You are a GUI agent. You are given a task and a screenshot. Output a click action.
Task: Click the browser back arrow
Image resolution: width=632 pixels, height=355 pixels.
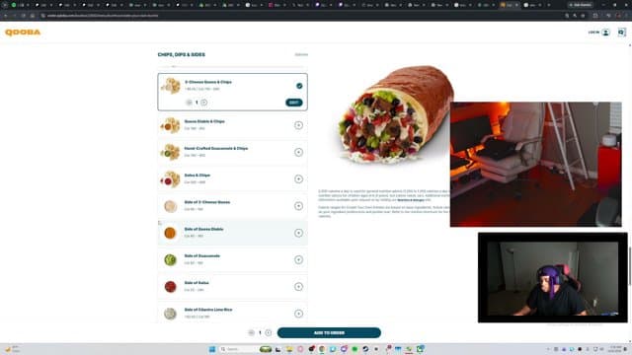(x=6, y=16)
